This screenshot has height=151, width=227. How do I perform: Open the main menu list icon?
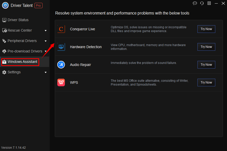pyautogui.click(x=209, y=3)
